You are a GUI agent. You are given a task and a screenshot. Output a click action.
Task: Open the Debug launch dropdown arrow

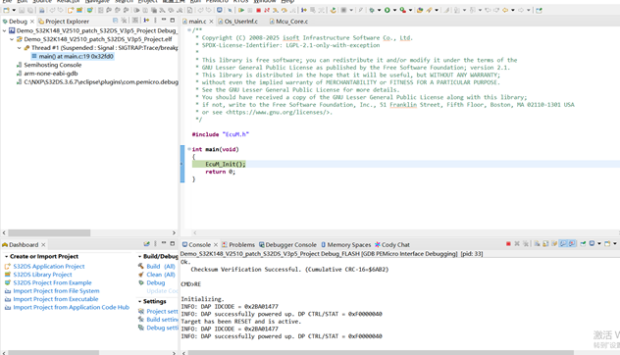[380, 10]
